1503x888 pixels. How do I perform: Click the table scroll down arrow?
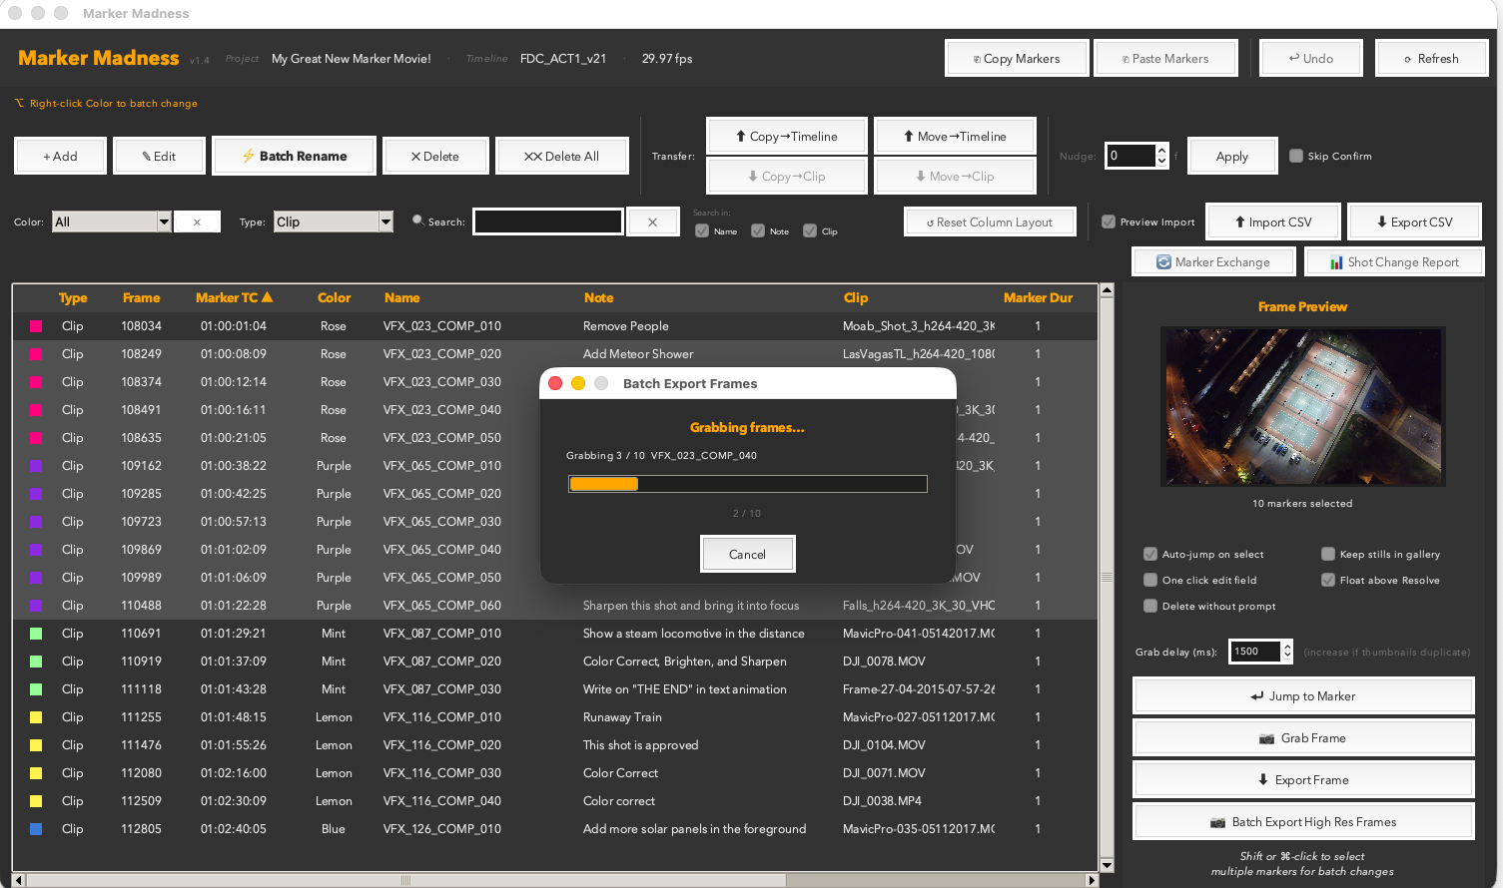tap(1107, 865)
